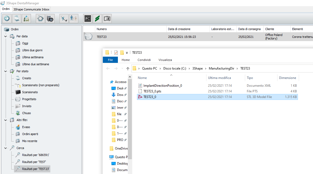The width and height of the screenshot is (313, 174).
Task: Sort files by Tipo column
Action: click(x=261, y=78)
